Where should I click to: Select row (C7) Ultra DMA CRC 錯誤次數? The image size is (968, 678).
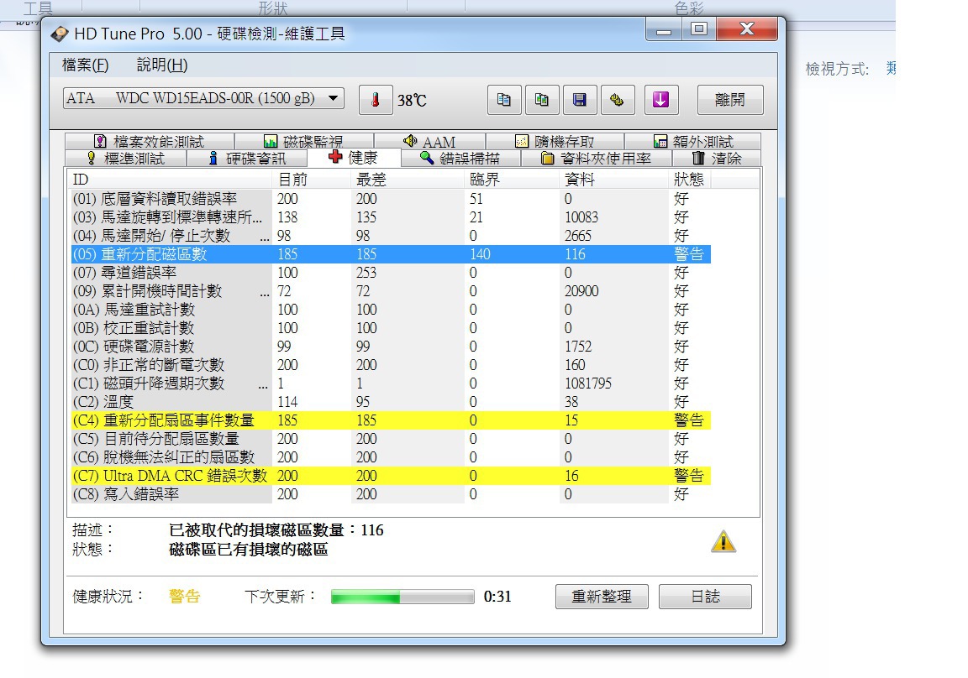click(391, 476)
